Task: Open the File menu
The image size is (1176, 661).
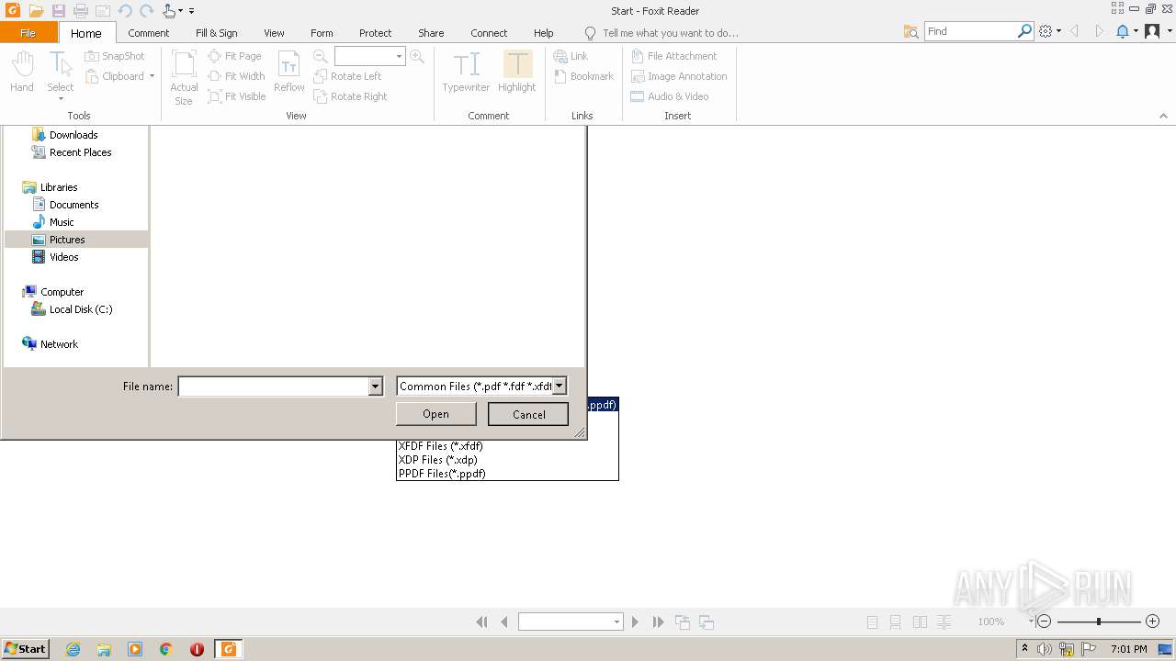Action: [x=28, y=32]
